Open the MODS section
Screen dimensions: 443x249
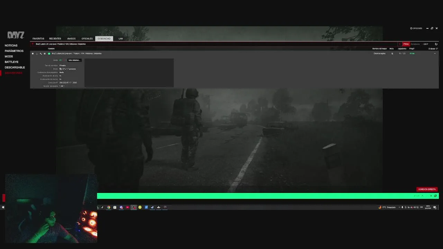pos(9,56)
